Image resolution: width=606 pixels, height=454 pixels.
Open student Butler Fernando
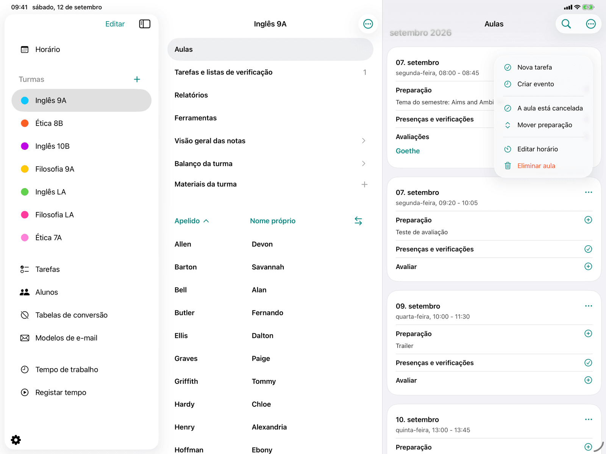[x=270, y=313]
